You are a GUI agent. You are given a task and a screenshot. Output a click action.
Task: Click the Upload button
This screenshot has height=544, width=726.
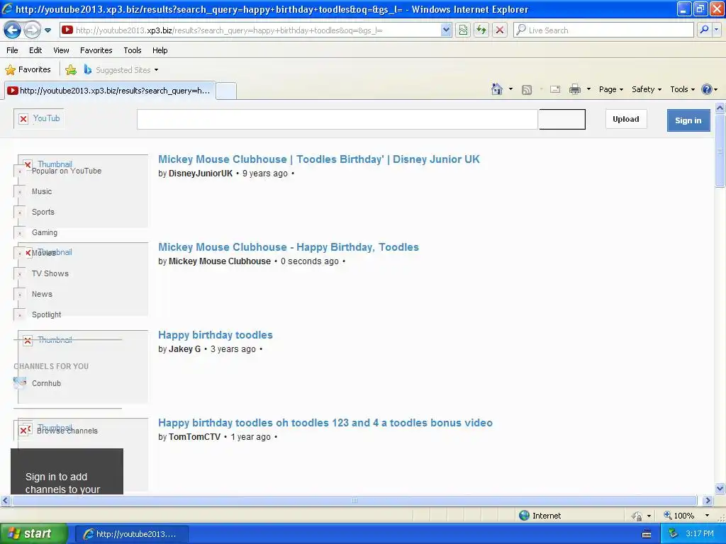click(625, 119)
